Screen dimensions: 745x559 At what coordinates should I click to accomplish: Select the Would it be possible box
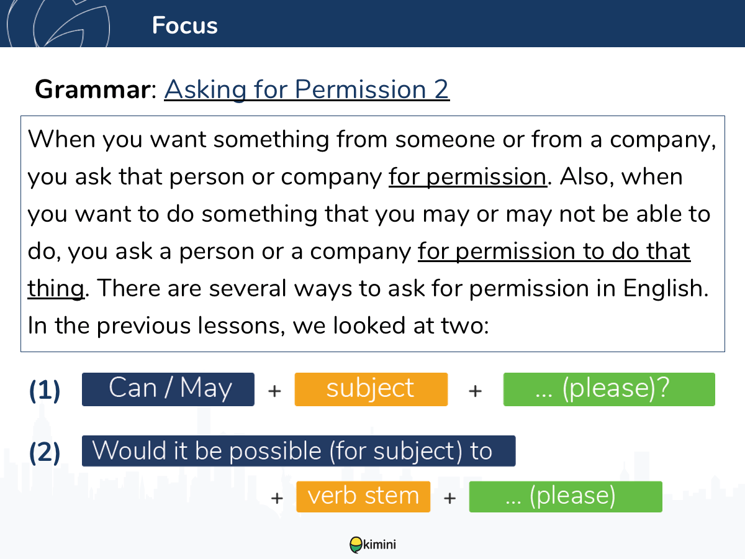pos(299,451)
